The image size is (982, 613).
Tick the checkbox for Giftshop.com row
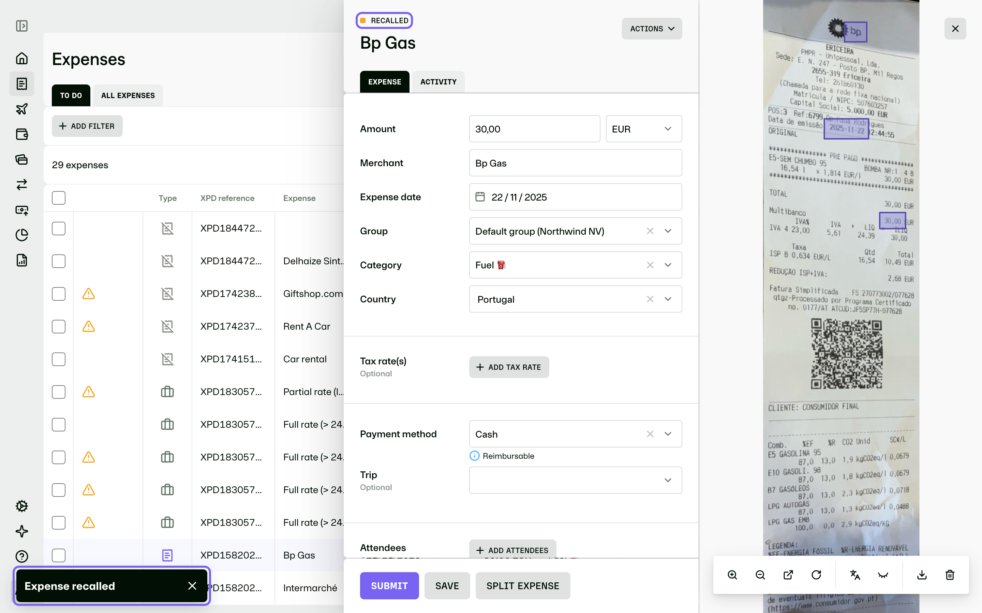[x=58, y=294]
